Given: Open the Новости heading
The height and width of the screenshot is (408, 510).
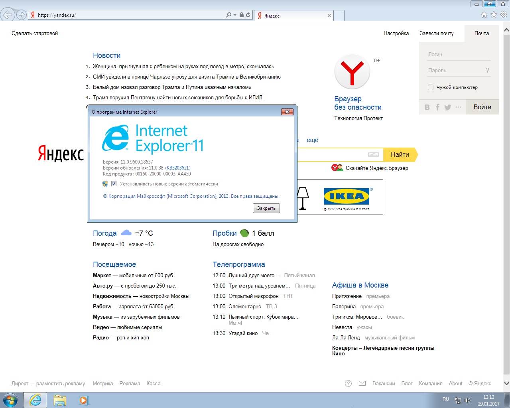Looking at the screenshot, I should tap(106, 55).
